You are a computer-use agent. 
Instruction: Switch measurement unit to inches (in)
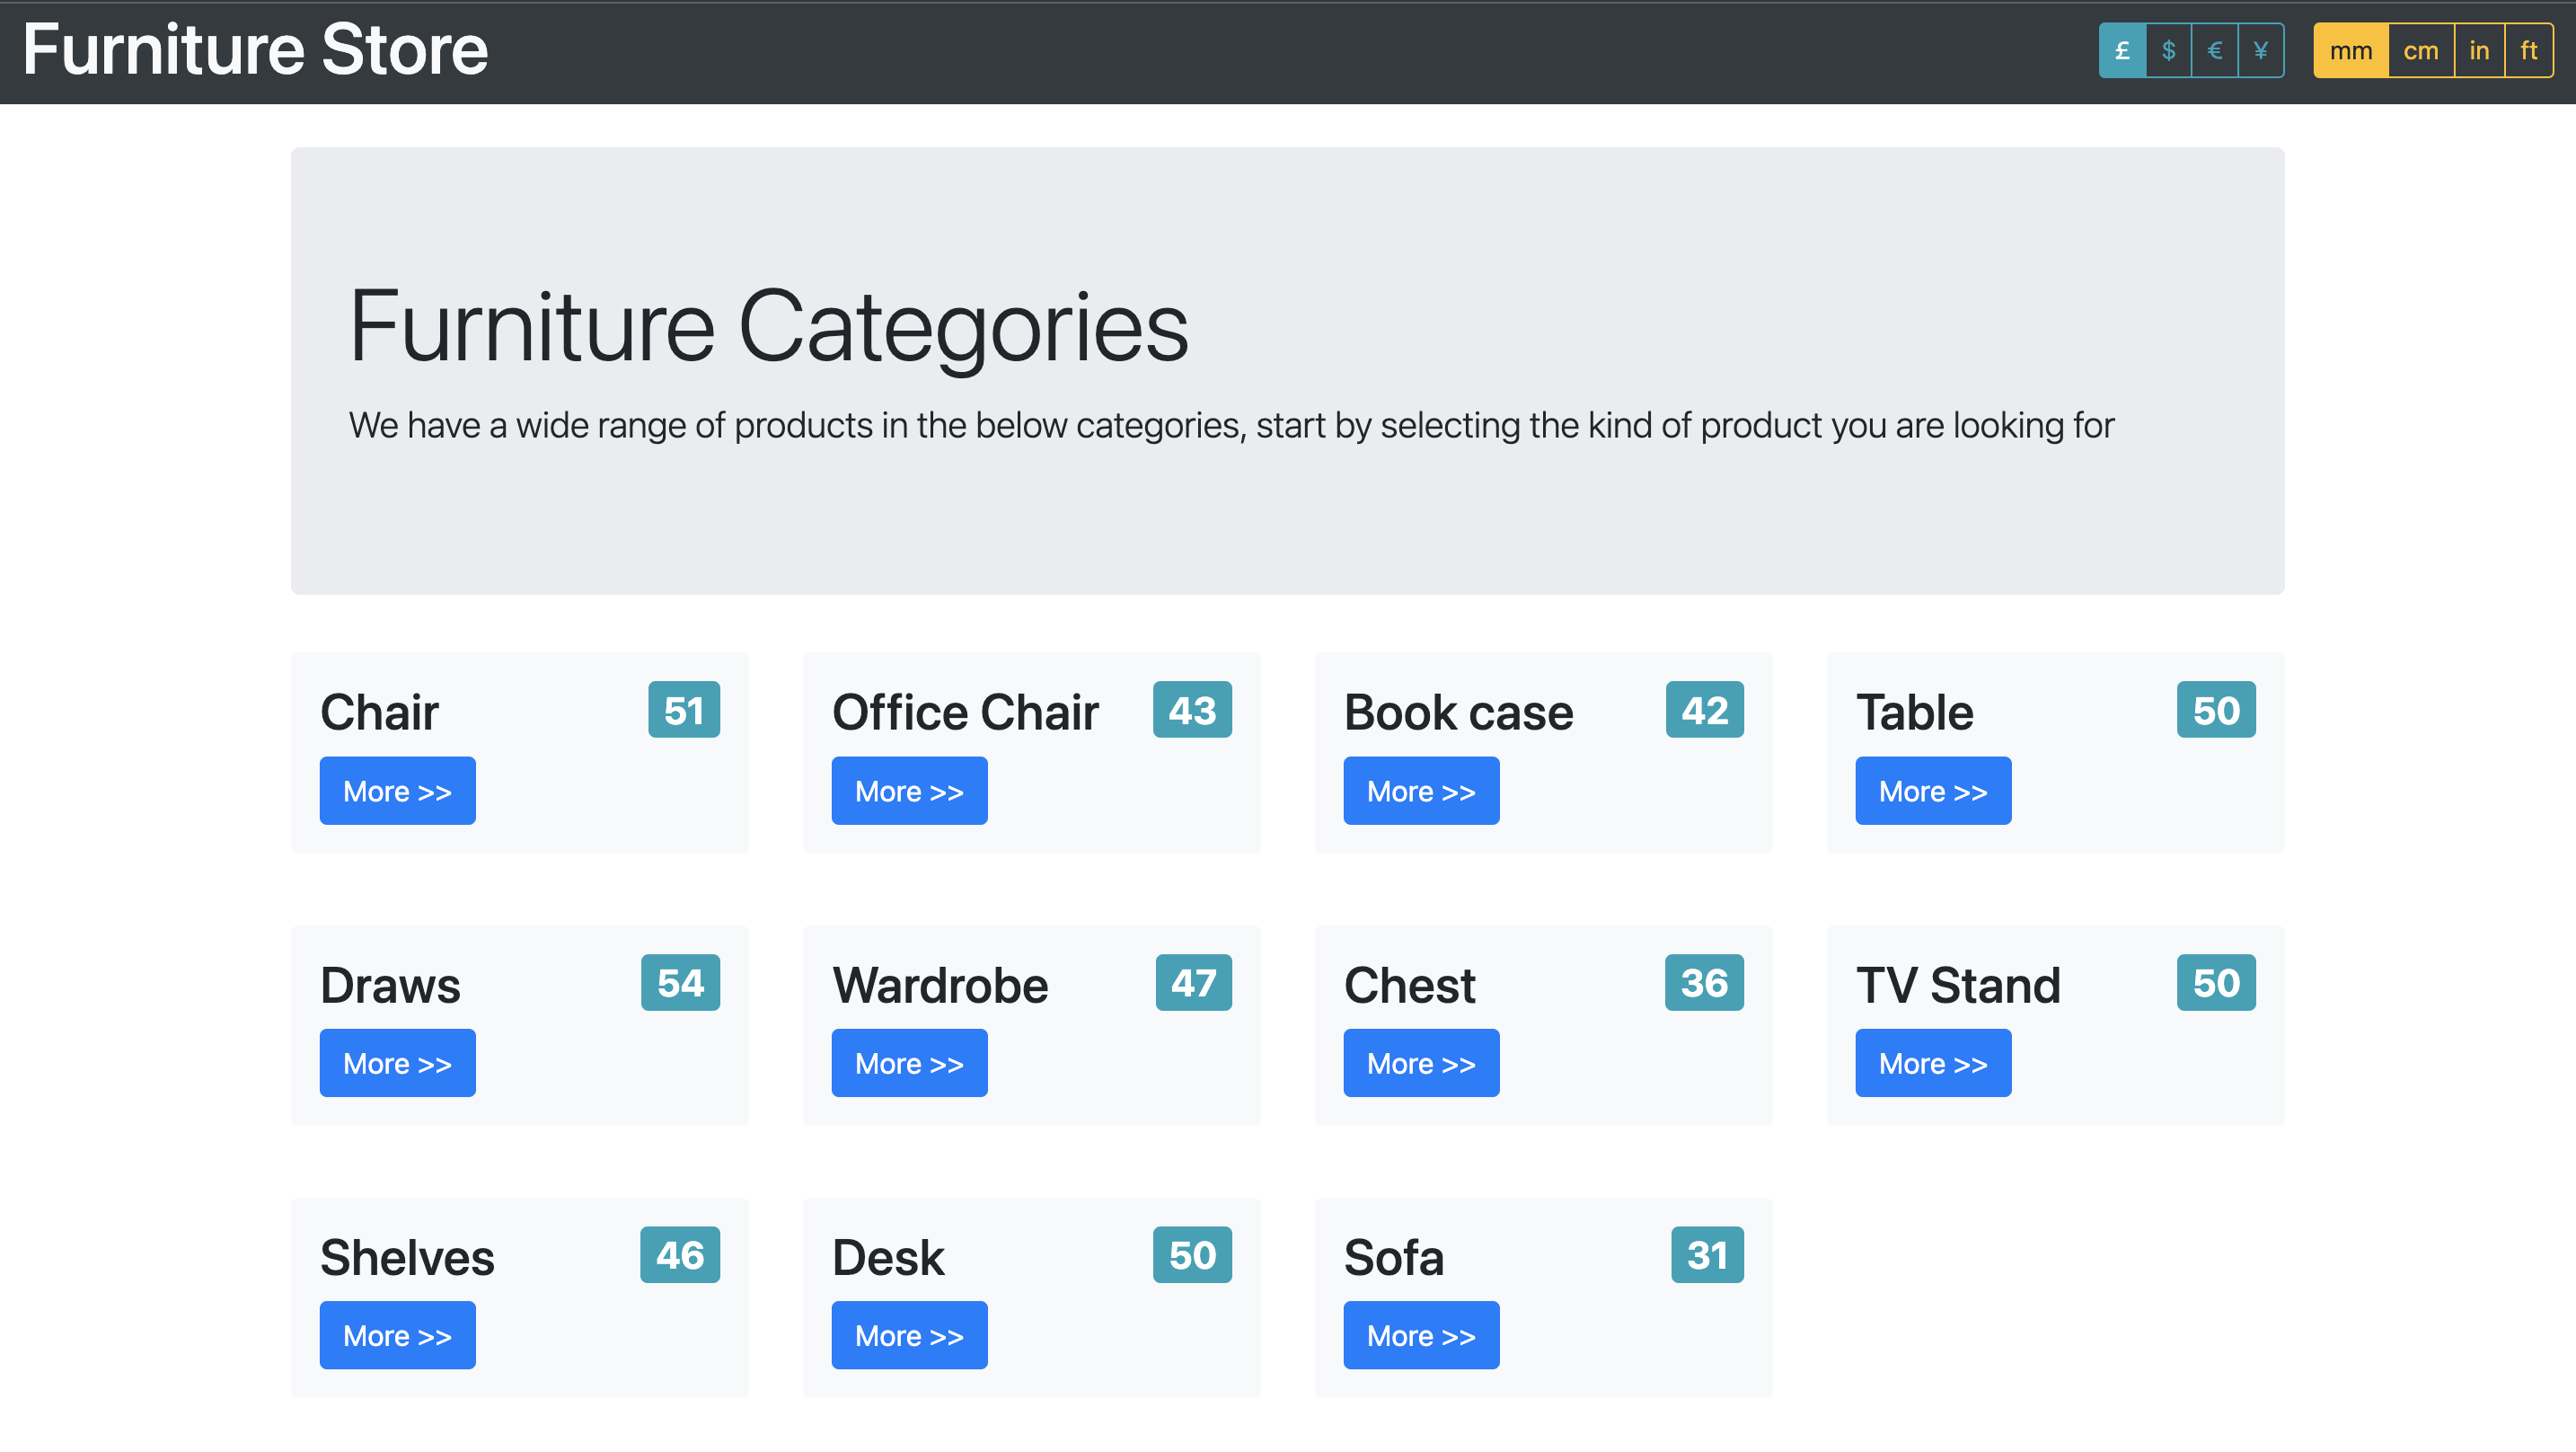[2479, 50]
